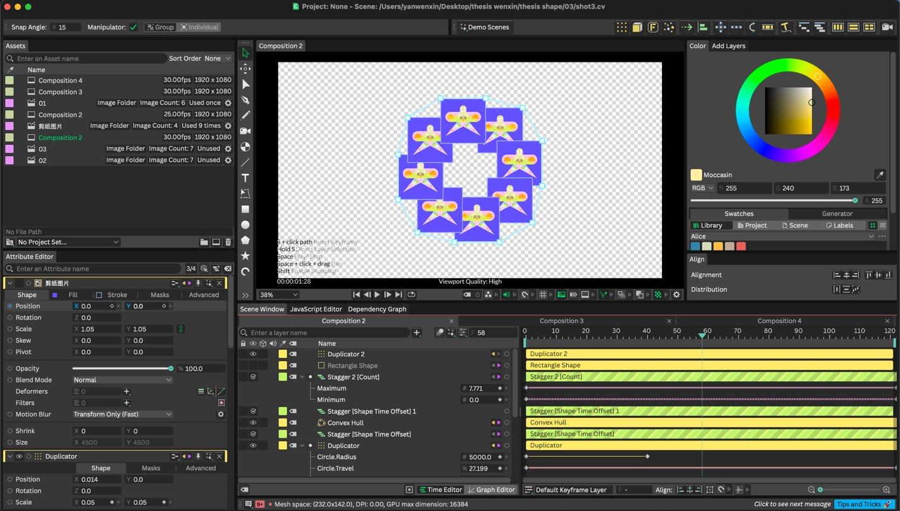900x511 pixels.
Task: Open Demo Scenes
Action: tap(484, 27)
